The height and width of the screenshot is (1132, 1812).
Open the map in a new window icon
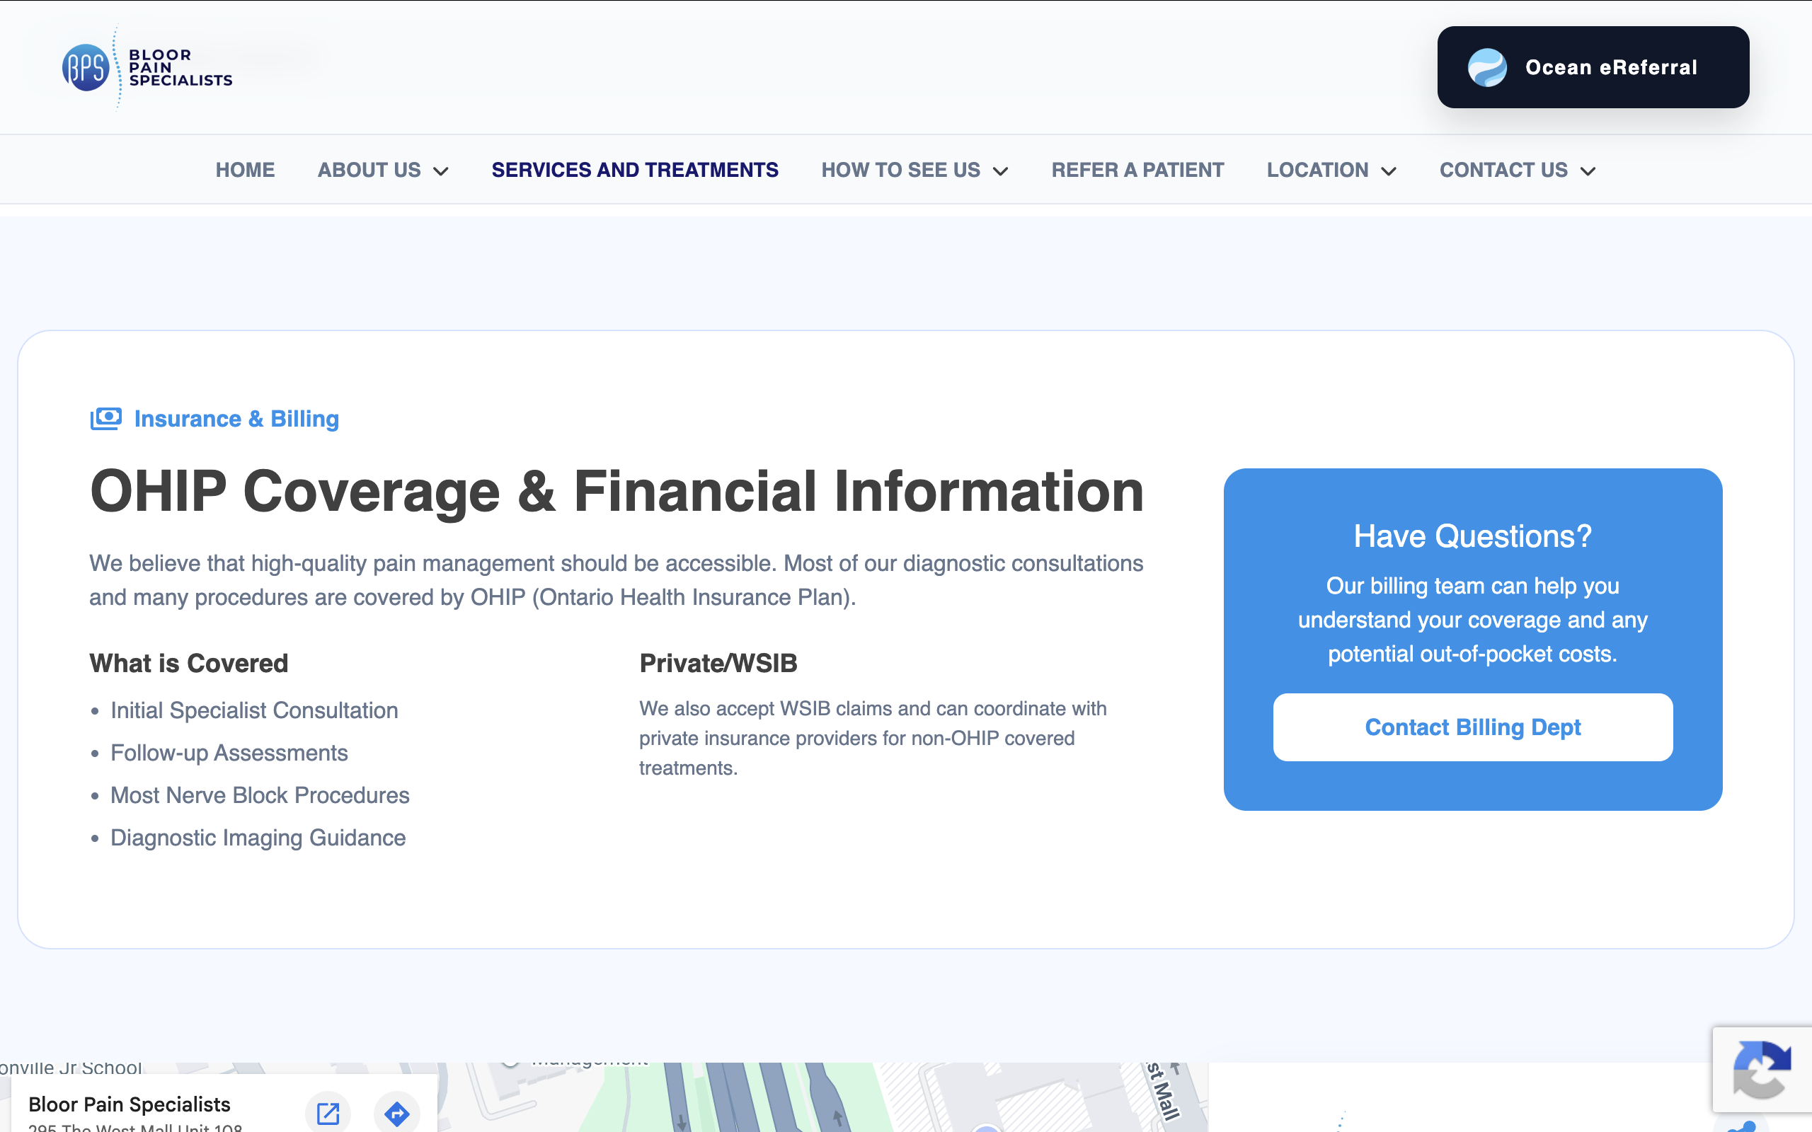tap(328, 1114)
